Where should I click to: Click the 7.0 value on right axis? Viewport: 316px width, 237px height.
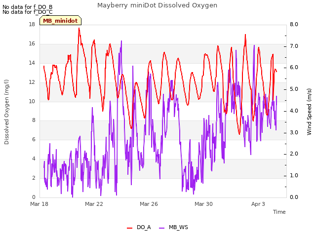click(x=294, y=46)
